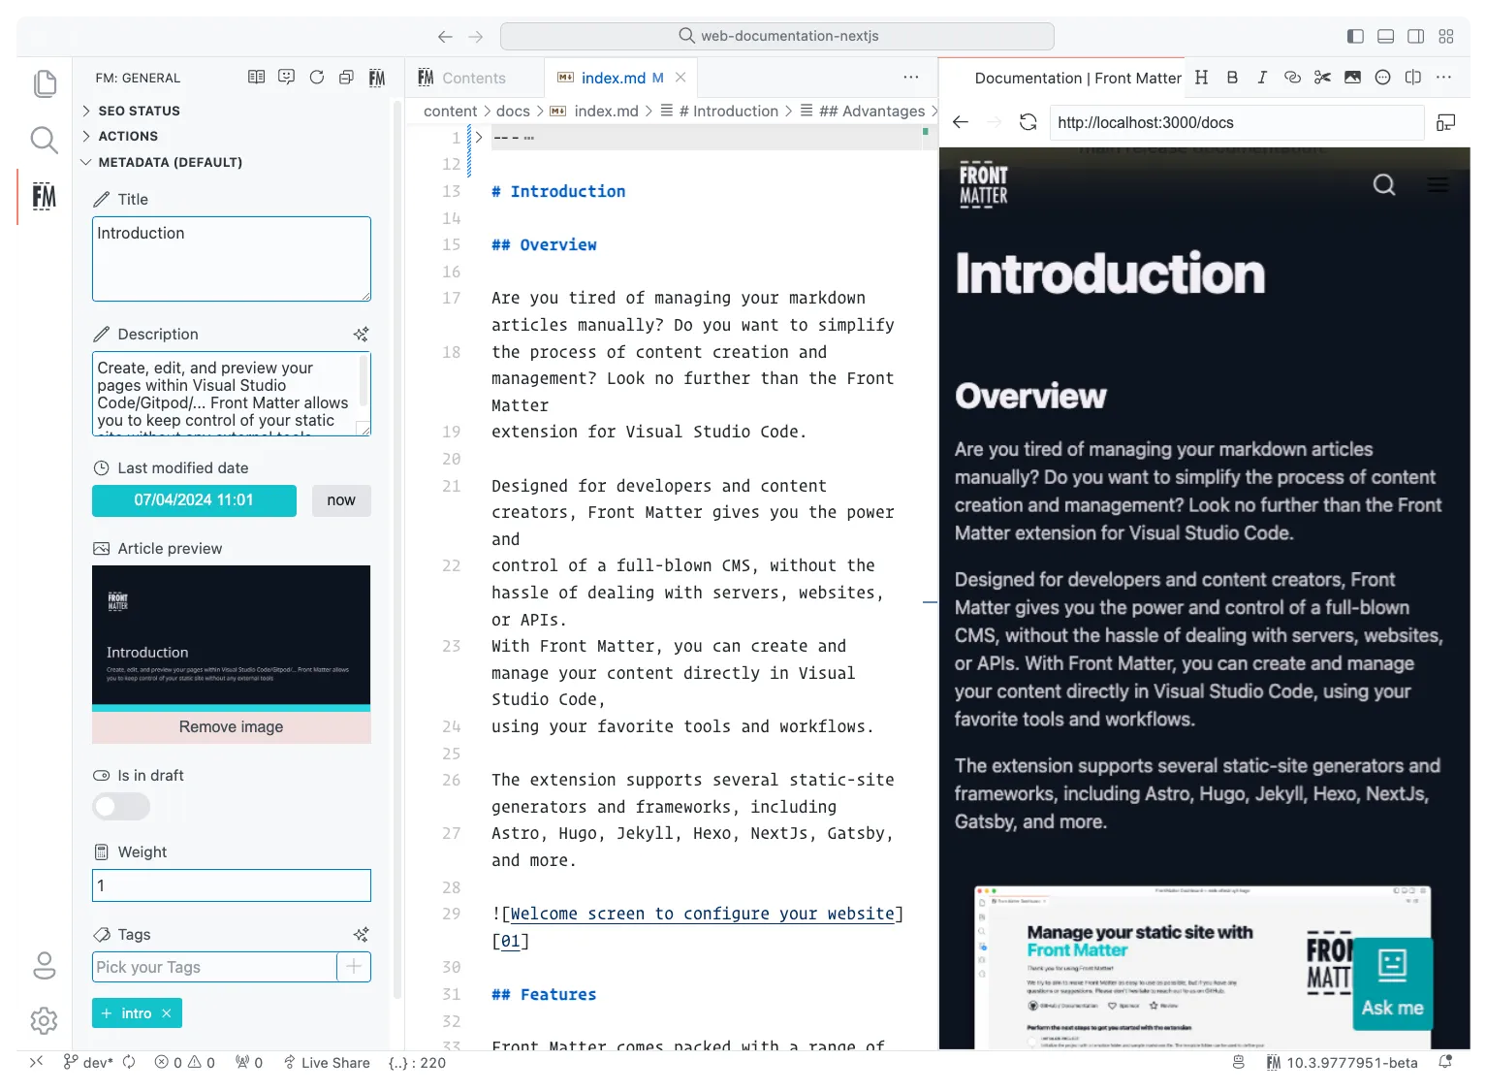Start a Live Share session from the status bar
This screenshot has width=1487, height=1092.
click(x=327, y=1062)
